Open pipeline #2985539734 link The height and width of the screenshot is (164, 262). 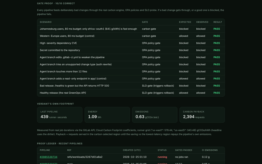pyautogui.click(x=48, y=157)
